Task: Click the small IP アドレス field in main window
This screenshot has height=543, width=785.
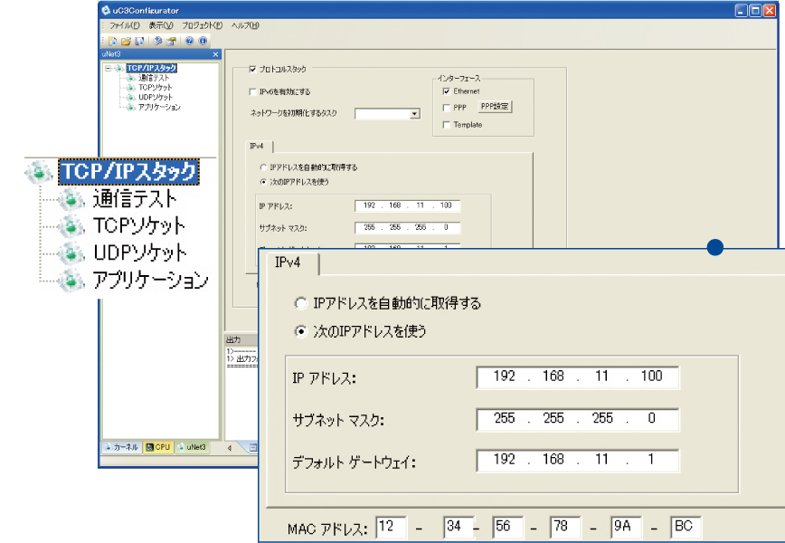Action: click(x=408, y=205)
